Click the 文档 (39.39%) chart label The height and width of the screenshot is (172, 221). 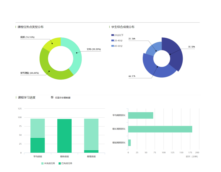(93, 49)
